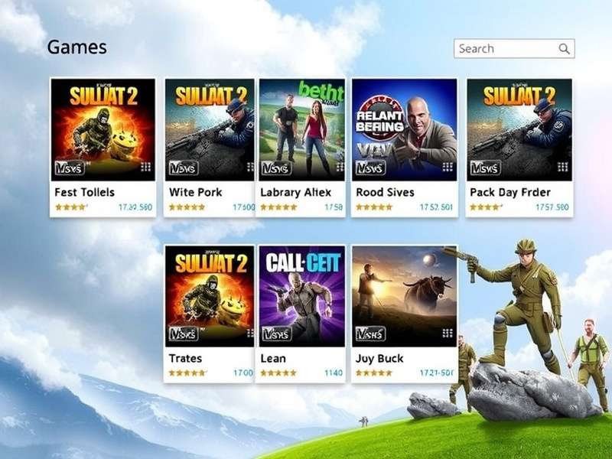This screenshot has width=612, height=459.
Task: Click the badge logo on Labrary Altex cover
Action: 276,168
